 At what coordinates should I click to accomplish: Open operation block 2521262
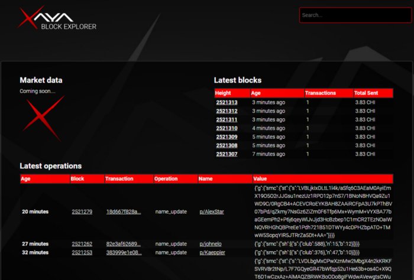(82, 243)
